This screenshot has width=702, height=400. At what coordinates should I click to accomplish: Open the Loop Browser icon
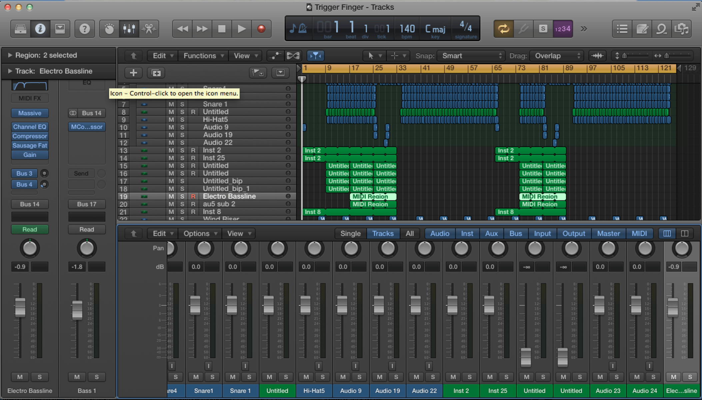[x=662, y=29]
